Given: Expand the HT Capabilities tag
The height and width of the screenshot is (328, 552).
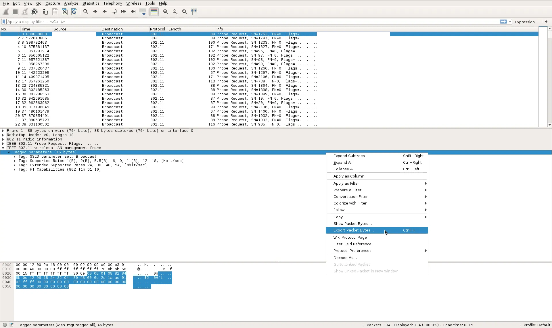Looking at the screenshot, I should click(15, 169).
